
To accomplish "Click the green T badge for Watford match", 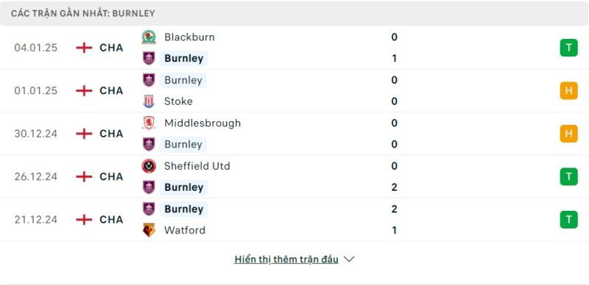I will (x=568, y=220).
